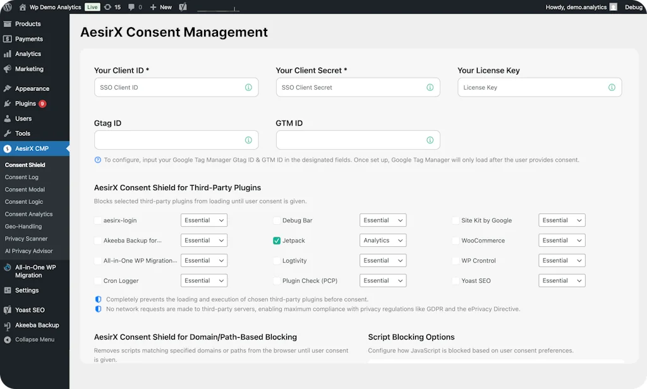The image size is (647, 389).
Task: Open the Essential dropdown for Yoast SEO
Action: point(562,280)
